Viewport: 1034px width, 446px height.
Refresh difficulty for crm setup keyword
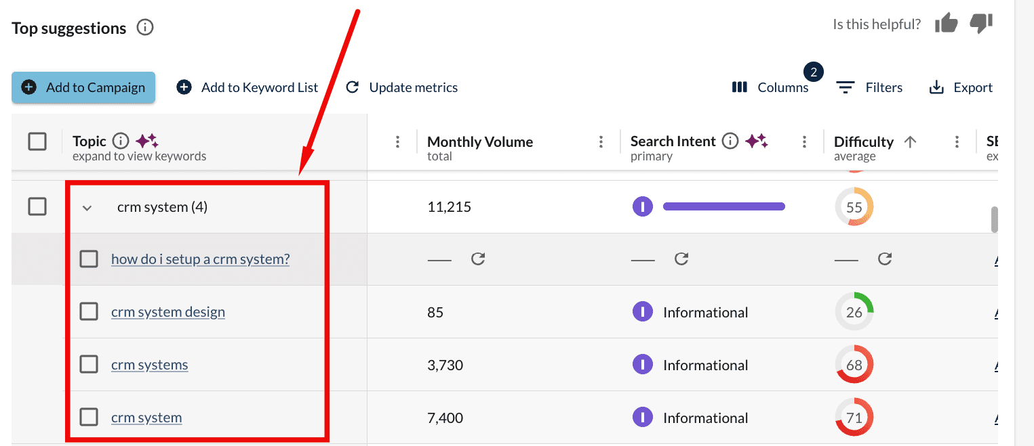tap(884, 259)
